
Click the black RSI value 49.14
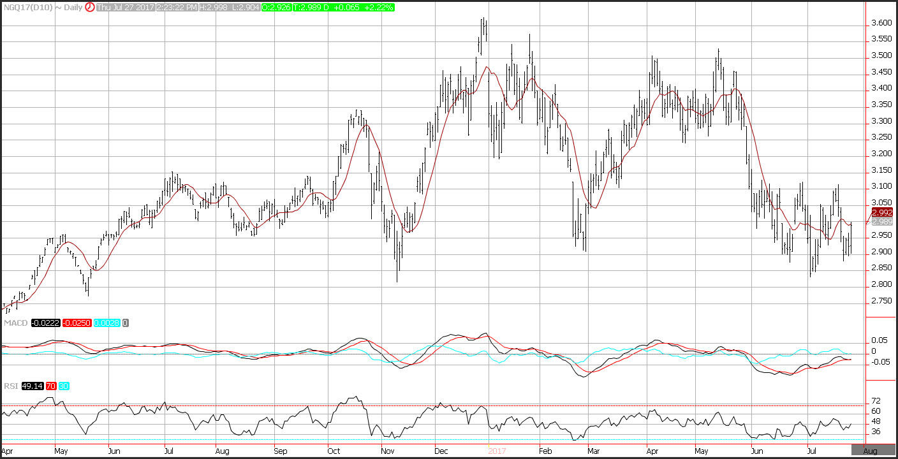tap(32, 385)
